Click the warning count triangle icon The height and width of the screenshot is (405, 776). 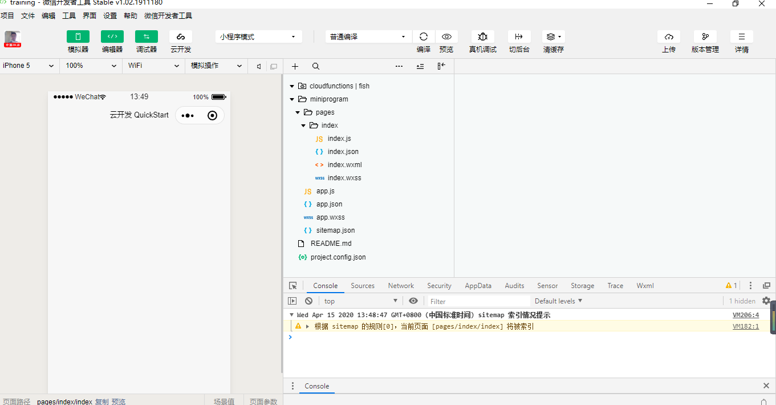pos(729,286)
